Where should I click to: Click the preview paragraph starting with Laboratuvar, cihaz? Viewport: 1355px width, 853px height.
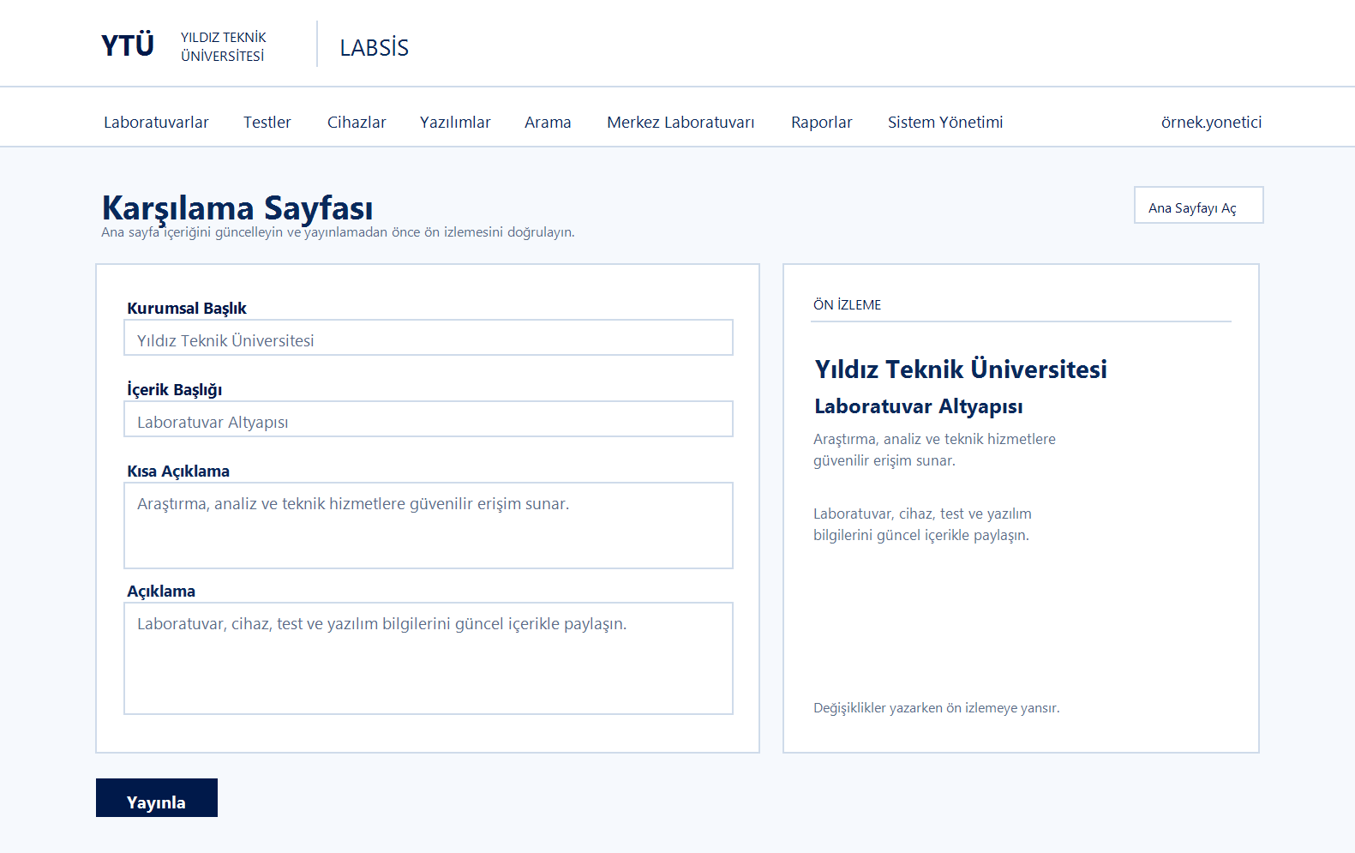[x=922, y=524]
